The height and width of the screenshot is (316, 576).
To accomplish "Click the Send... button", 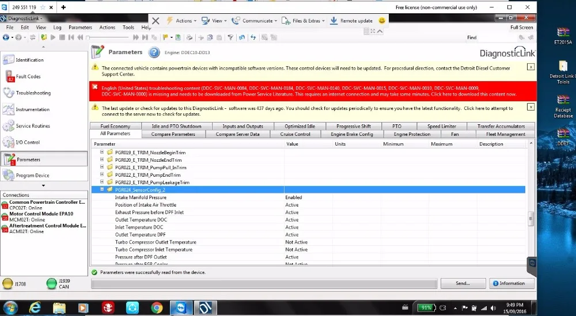I will pyautogui.click(x=463, y=283).
